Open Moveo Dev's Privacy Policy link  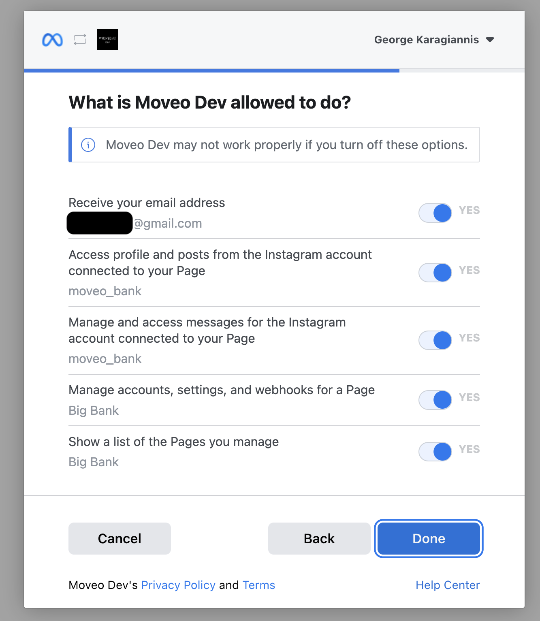(x=178, y=585)
